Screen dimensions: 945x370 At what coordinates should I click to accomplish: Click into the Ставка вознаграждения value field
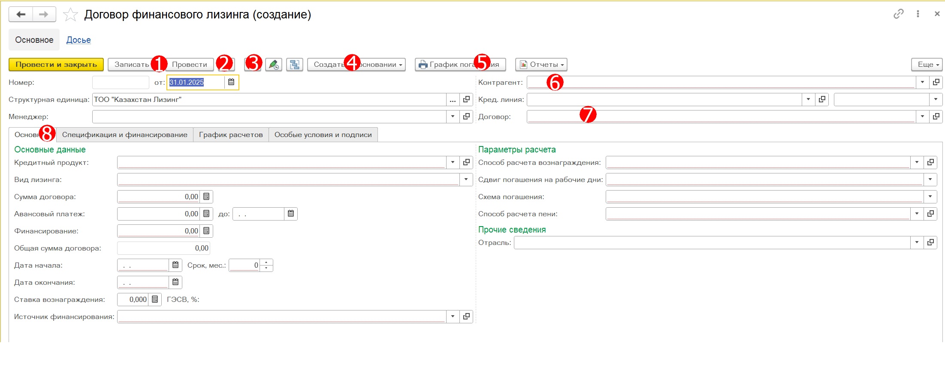tap(133, 299)
